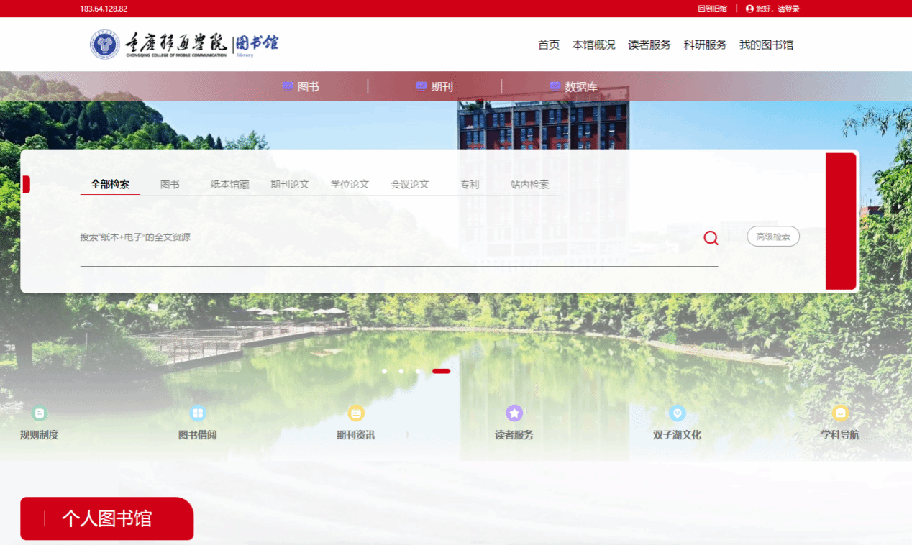This screenshot has height=545, width=912.
Task: Click the red magnifier search icon
Action: (711, 238)
